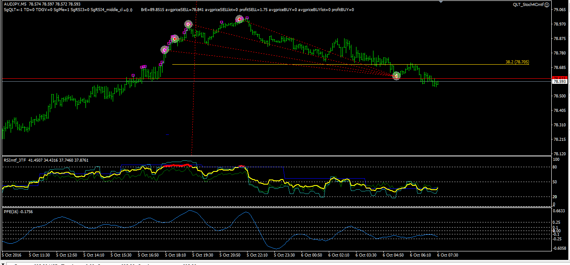The width and height of the screenshot is (570, 265).
Task: Click the 5 Oct 15:30 time label
Action: [121, 255]
